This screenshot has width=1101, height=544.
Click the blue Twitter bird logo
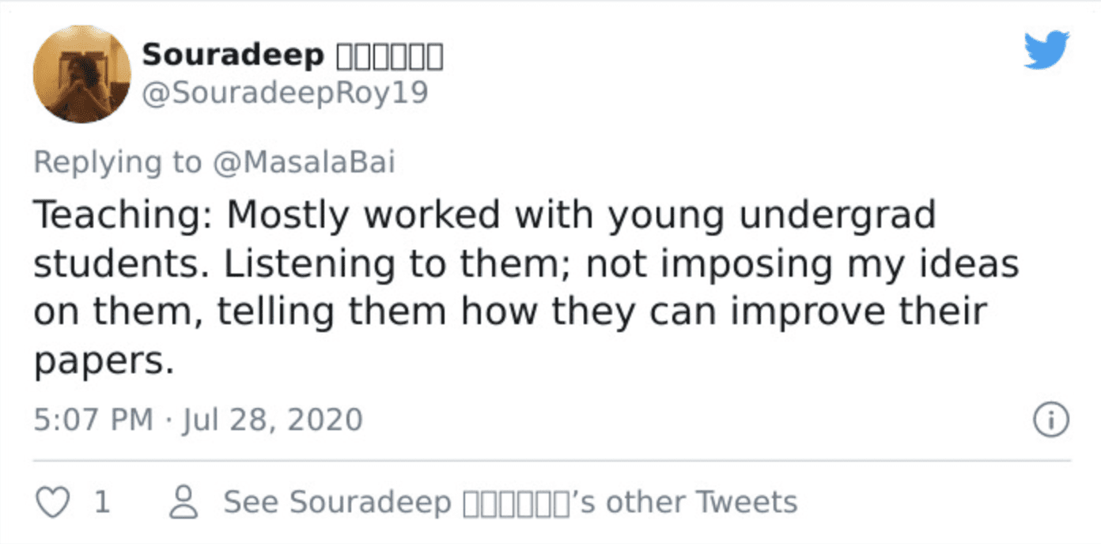point(1046,51)
